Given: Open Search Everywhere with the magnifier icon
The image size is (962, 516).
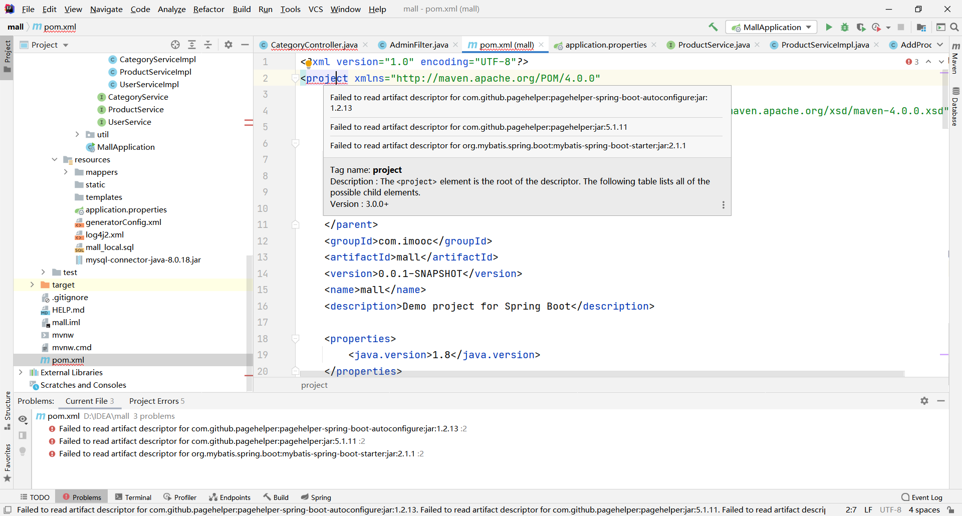Looking at the screenshot, I should coord(954,27).
